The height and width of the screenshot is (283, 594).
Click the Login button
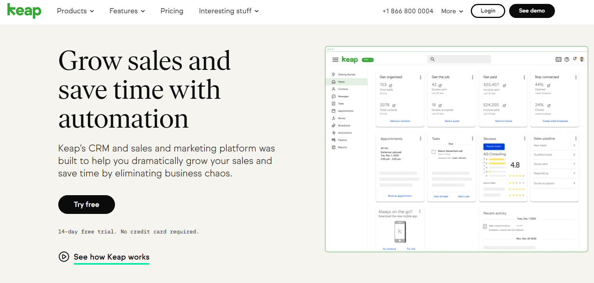pyautogui.click(x=488, y=11)
